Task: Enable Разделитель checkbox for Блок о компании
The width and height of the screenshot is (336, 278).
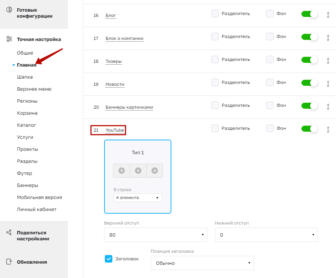Action: [215, 36]
